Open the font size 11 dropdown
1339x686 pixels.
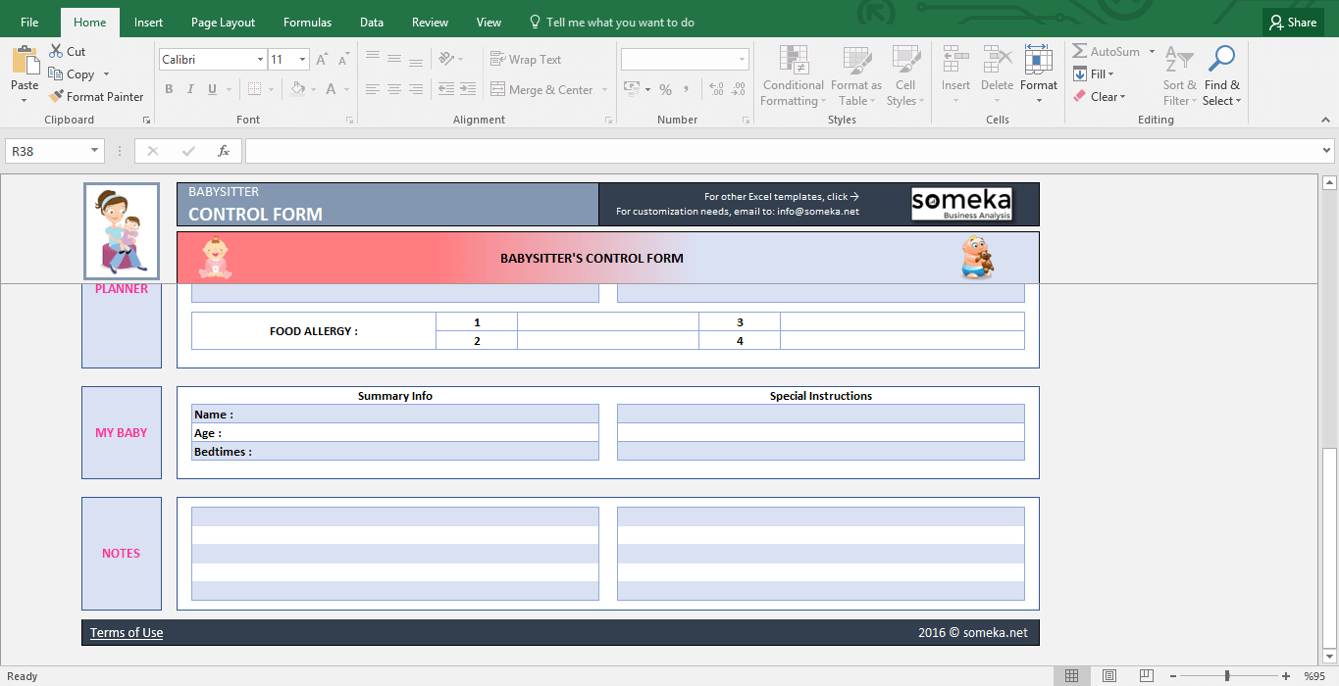point(302,60)
